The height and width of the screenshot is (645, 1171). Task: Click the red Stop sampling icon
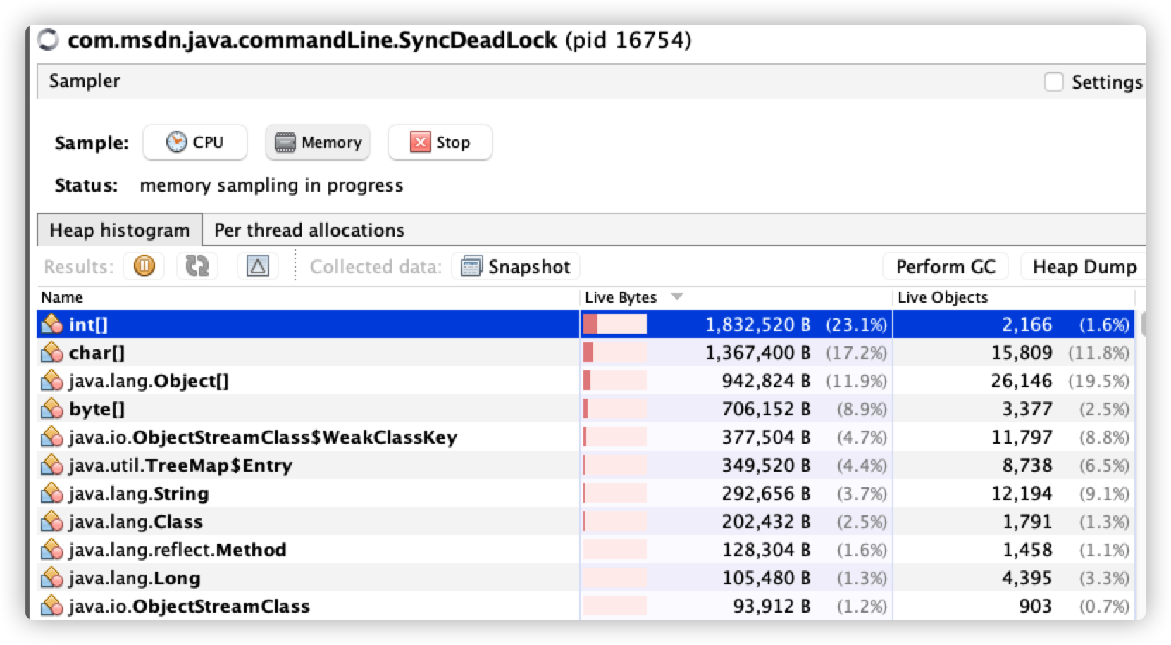420,142
